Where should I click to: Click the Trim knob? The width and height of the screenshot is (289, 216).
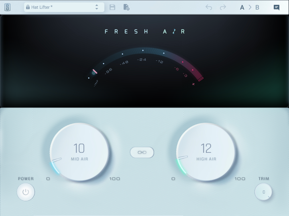[263, 192]
